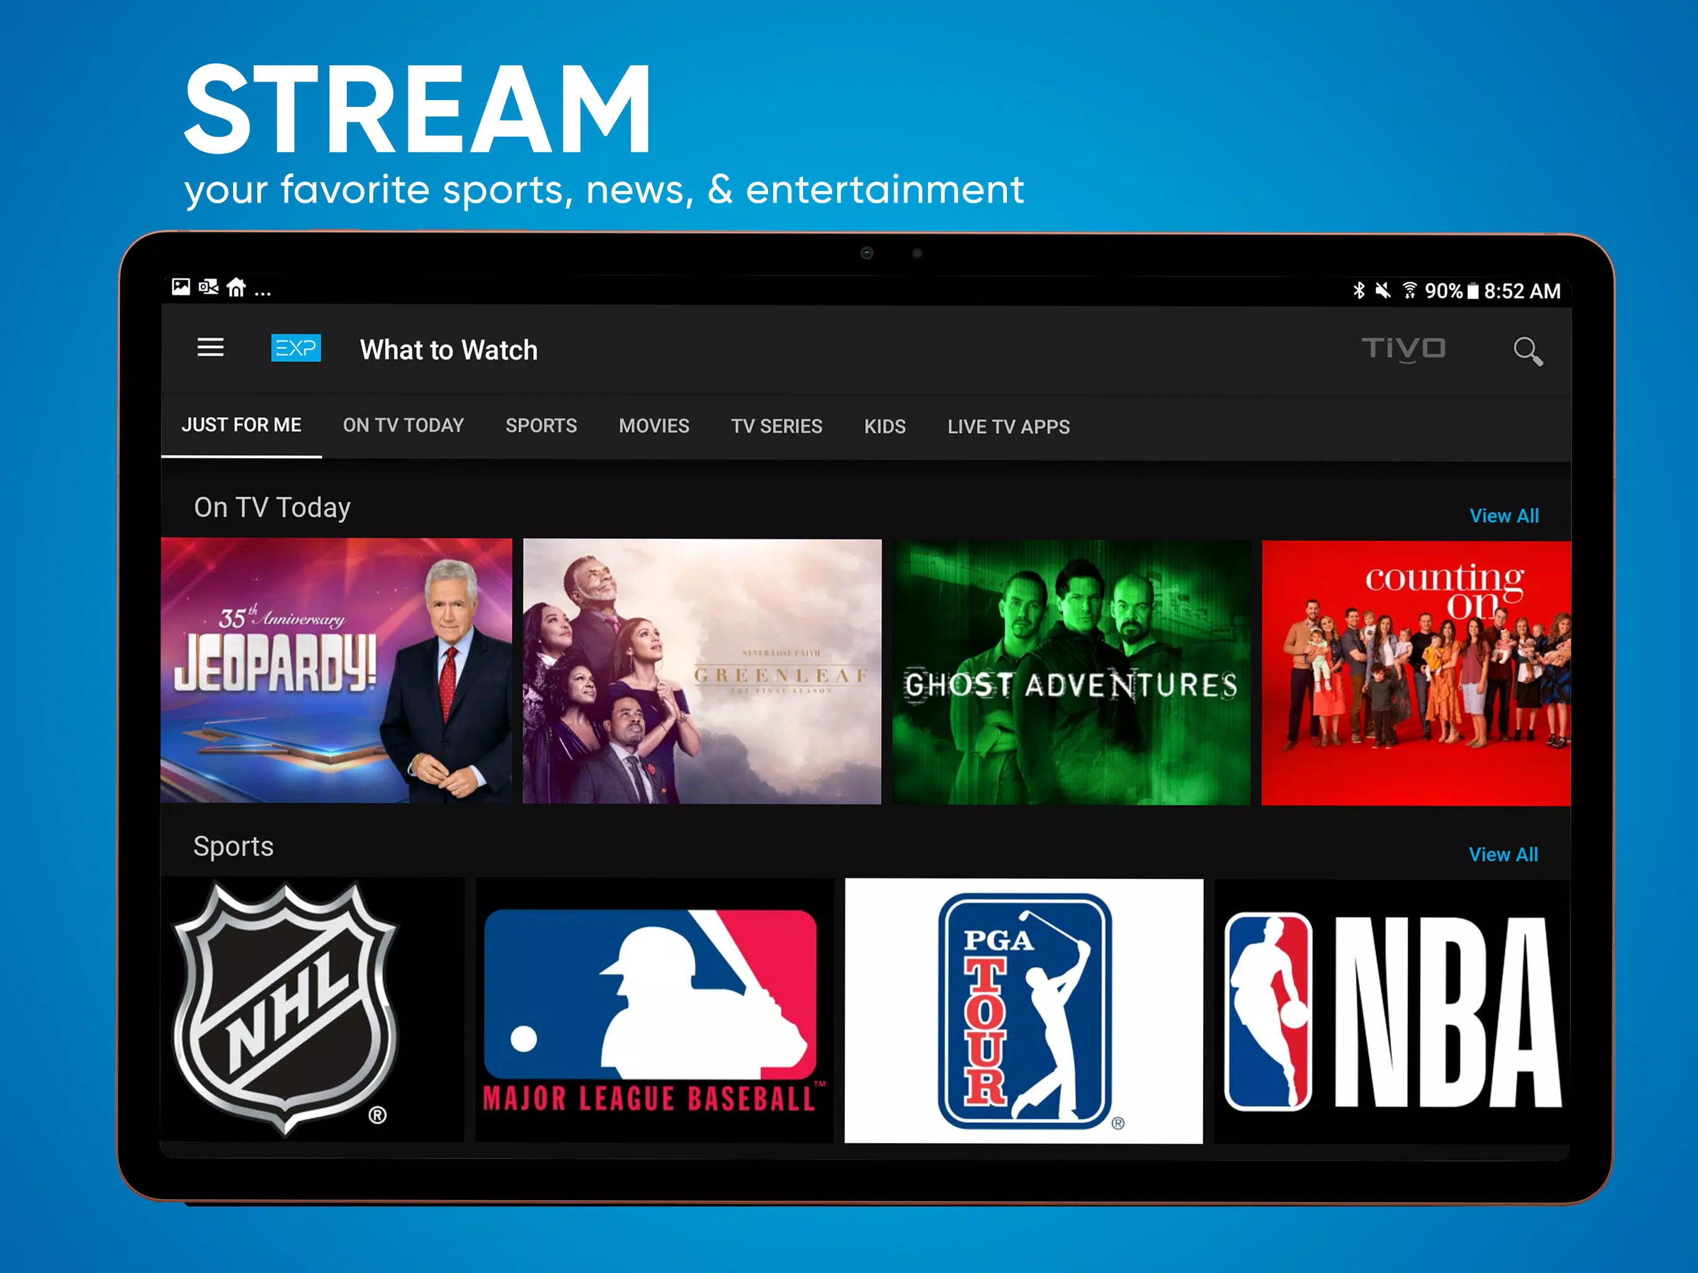Open the search icon

pyautogui.click(x=1528, y=350)
